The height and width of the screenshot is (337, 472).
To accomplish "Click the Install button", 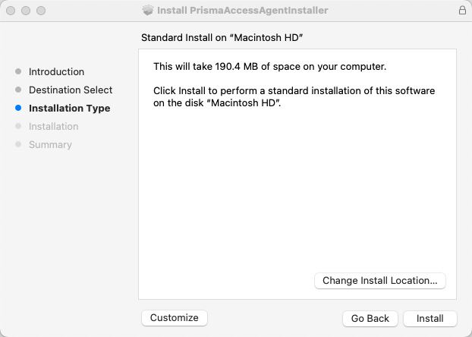I will click(x=430, y=318).
